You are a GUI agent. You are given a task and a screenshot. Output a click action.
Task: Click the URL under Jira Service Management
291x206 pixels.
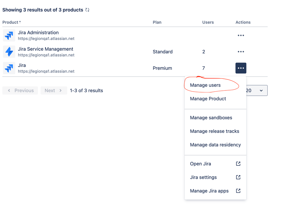point(46,55)
